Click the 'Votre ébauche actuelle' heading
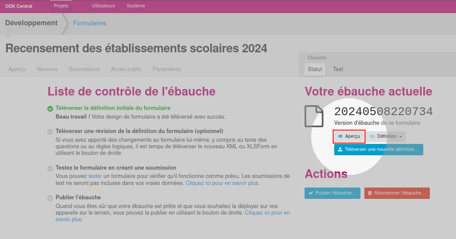The image size is (456, 239). 368,91
